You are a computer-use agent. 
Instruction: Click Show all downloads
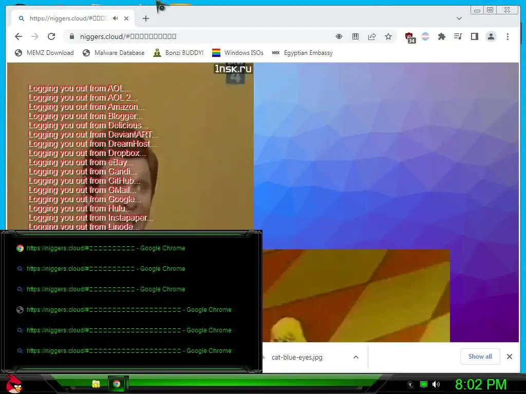(x=480, y=357)
